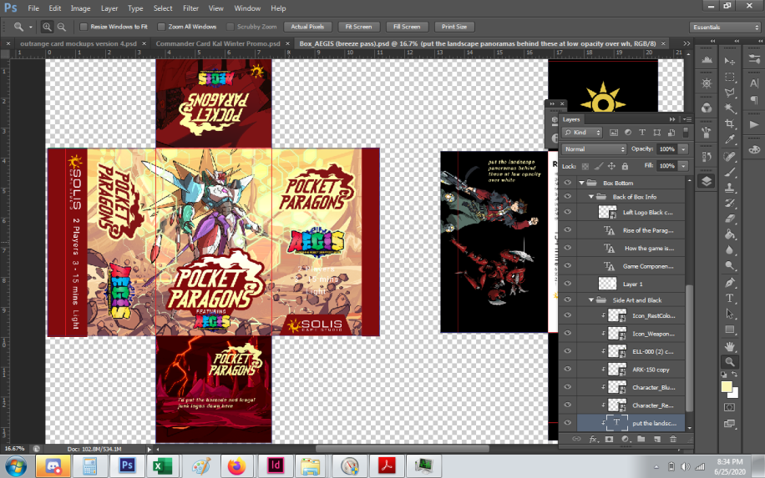This screenshot has width=765, height=478.
Task: Select the Eyedropper tool
Action: pos(729,140)
